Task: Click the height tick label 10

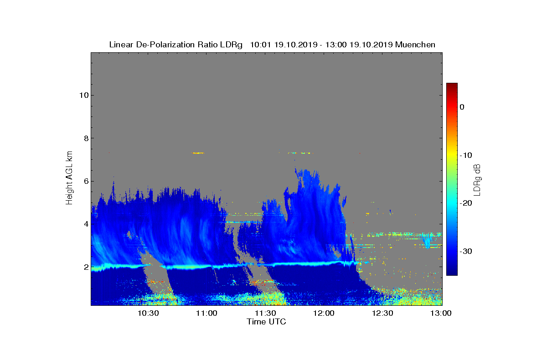Action: 83,95
